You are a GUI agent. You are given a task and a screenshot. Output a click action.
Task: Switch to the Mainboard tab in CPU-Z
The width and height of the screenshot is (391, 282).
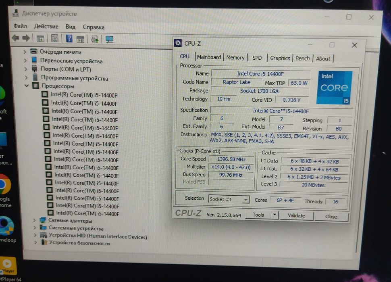(x=209, y=57)
